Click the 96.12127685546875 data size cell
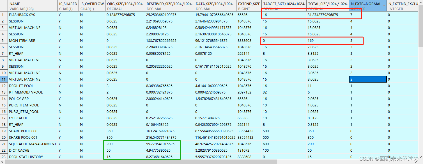Image resolution: width=423 pixels, height=164 pixels. [215, 40]
